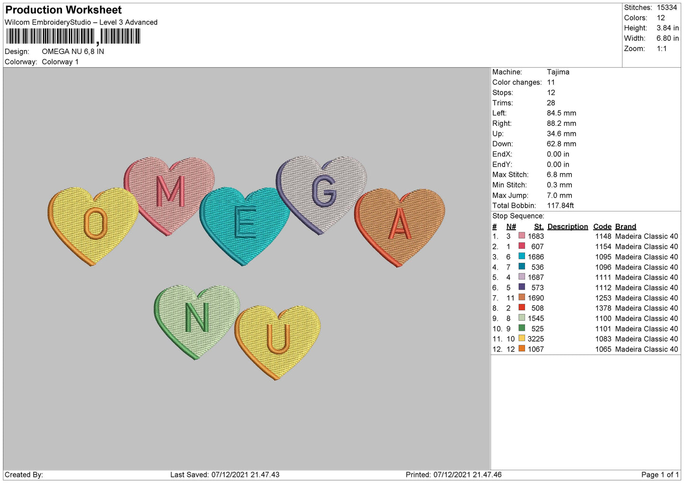Click the yellow heart with letter O

pos(93,226)
